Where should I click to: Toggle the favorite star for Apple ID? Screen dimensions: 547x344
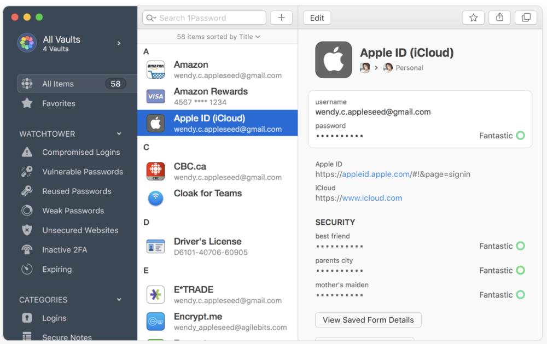[x=474, y=18]
